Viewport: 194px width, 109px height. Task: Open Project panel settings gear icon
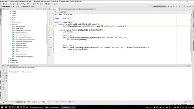43,9
